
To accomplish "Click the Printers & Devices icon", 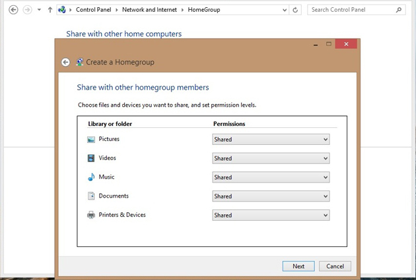I will [91, 215].
